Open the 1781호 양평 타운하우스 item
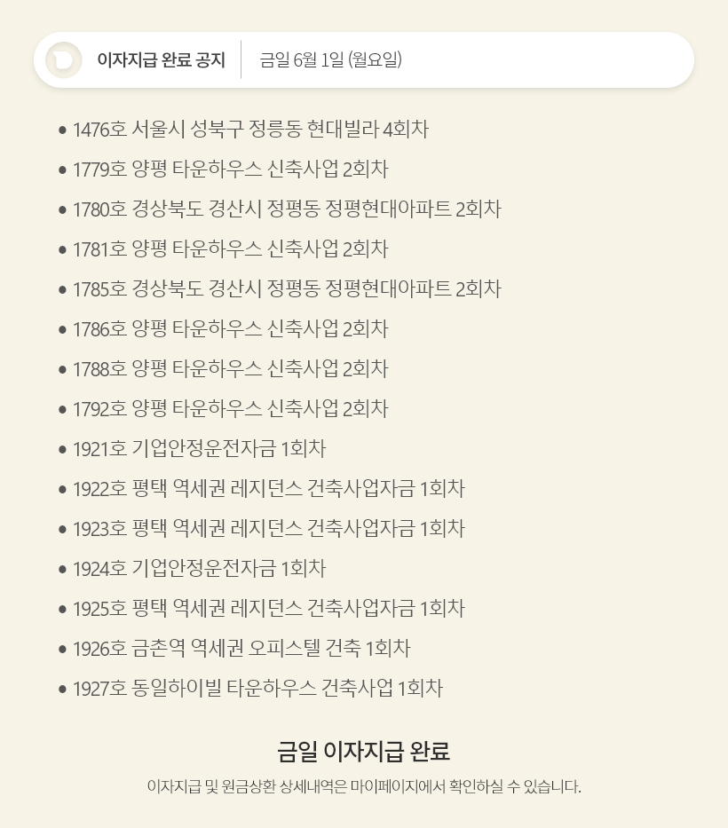Screen dimensions: 728x828 point(230,249)
